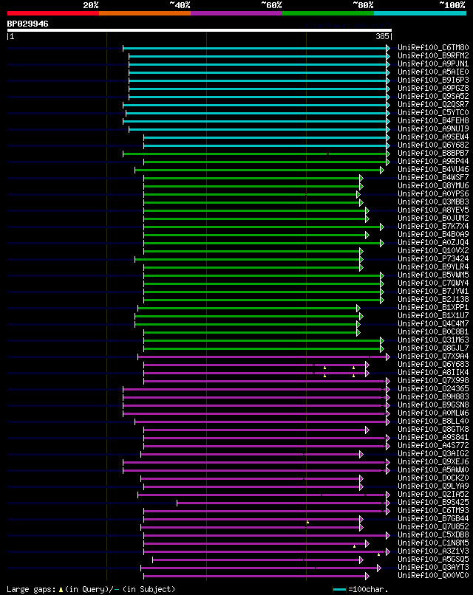Viewport: 473px width, 595px height.
Task: Select the UniRef100_P73424 label
Action: click(433, 259)
